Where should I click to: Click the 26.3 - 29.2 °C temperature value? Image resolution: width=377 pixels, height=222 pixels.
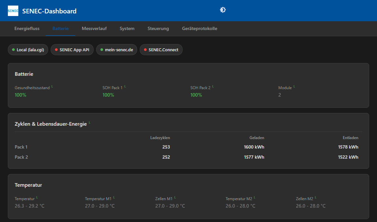point(29,206)
